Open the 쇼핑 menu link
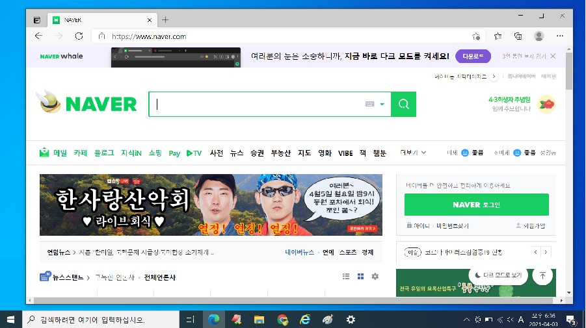Viewport: 586px width, 328px height. click(155, 153)
